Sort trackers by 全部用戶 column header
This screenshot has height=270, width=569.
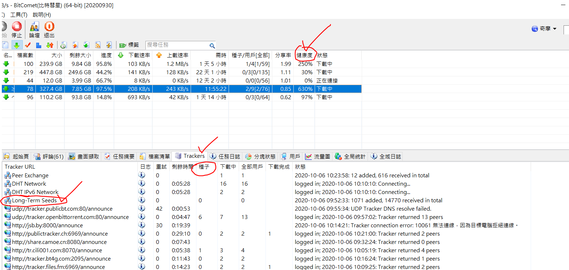pyautogui.click(x=252, y=166)
